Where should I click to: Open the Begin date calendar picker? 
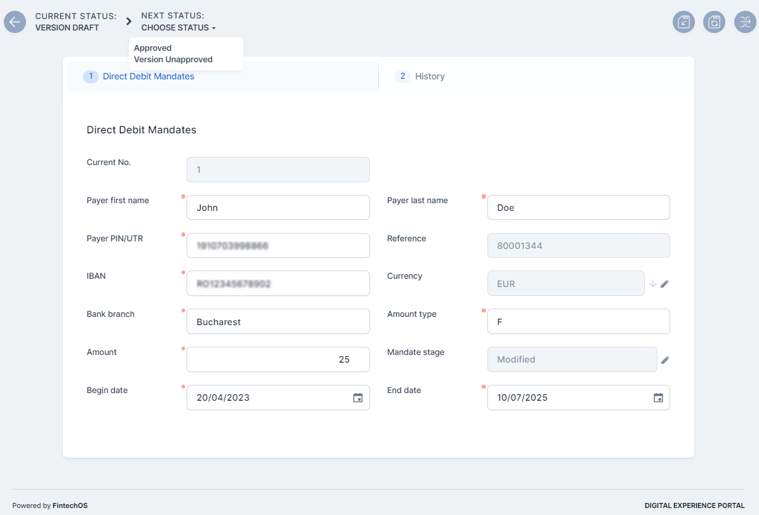(x=358, y=398)
